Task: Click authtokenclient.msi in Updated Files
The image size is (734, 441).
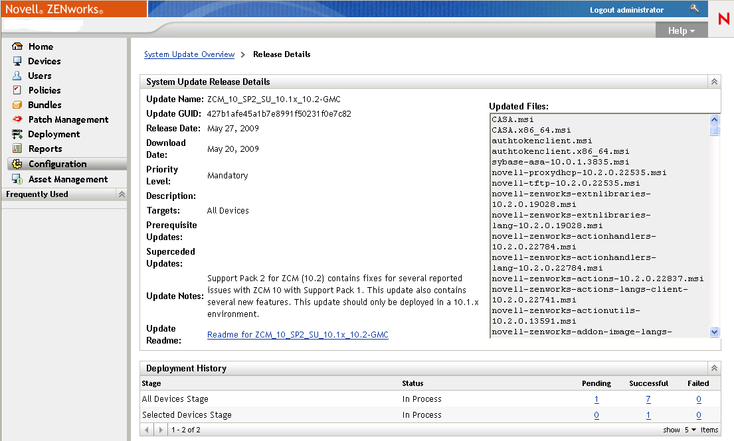Action: click(x=541, y=141)
